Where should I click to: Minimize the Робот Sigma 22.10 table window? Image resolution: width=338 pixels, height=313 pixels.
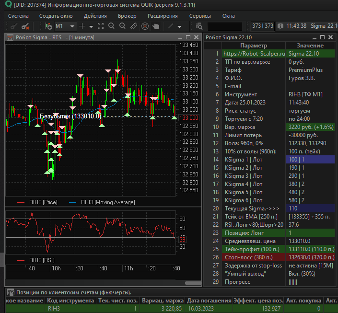pyautogui.click(x=315, y=38)
